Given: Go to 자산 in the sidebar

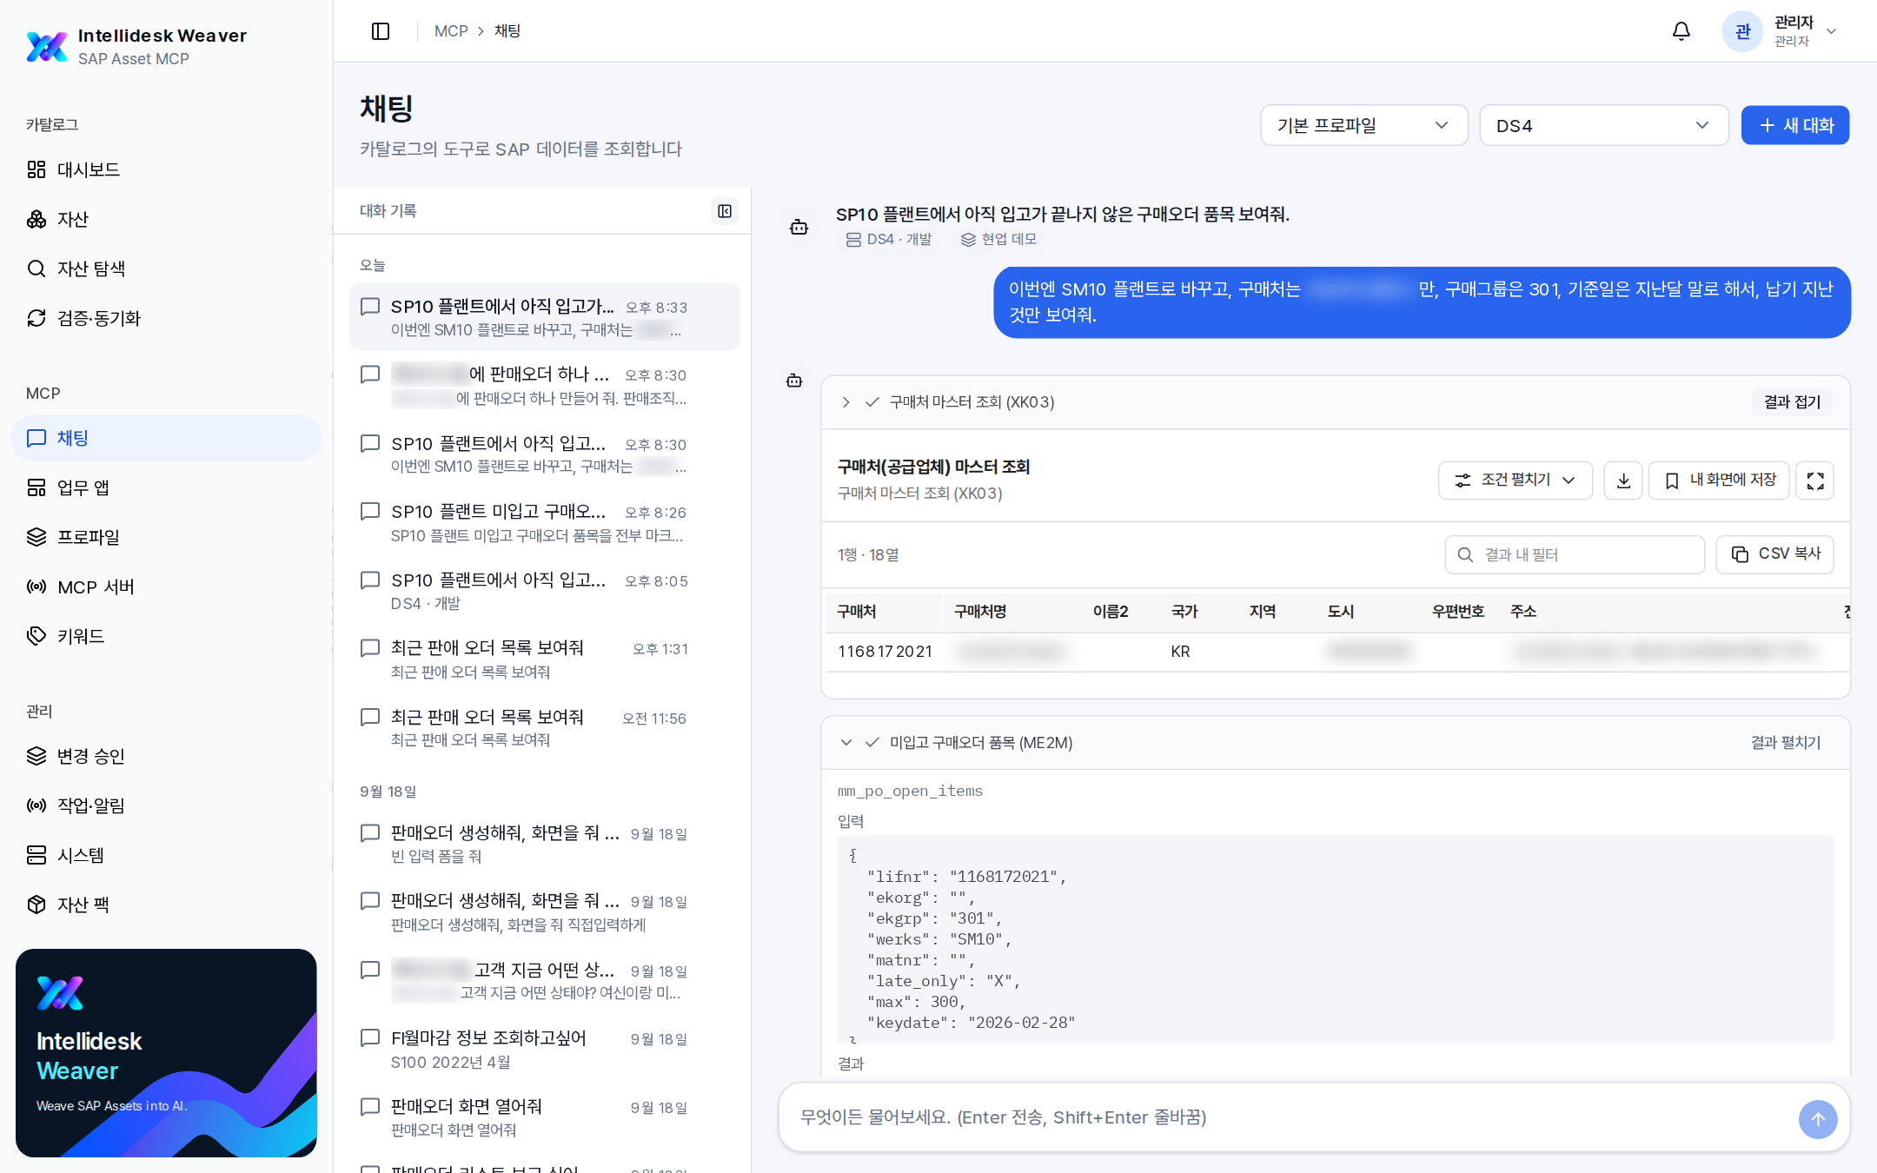Looking at the screenshot, I should tap(166, 219).
